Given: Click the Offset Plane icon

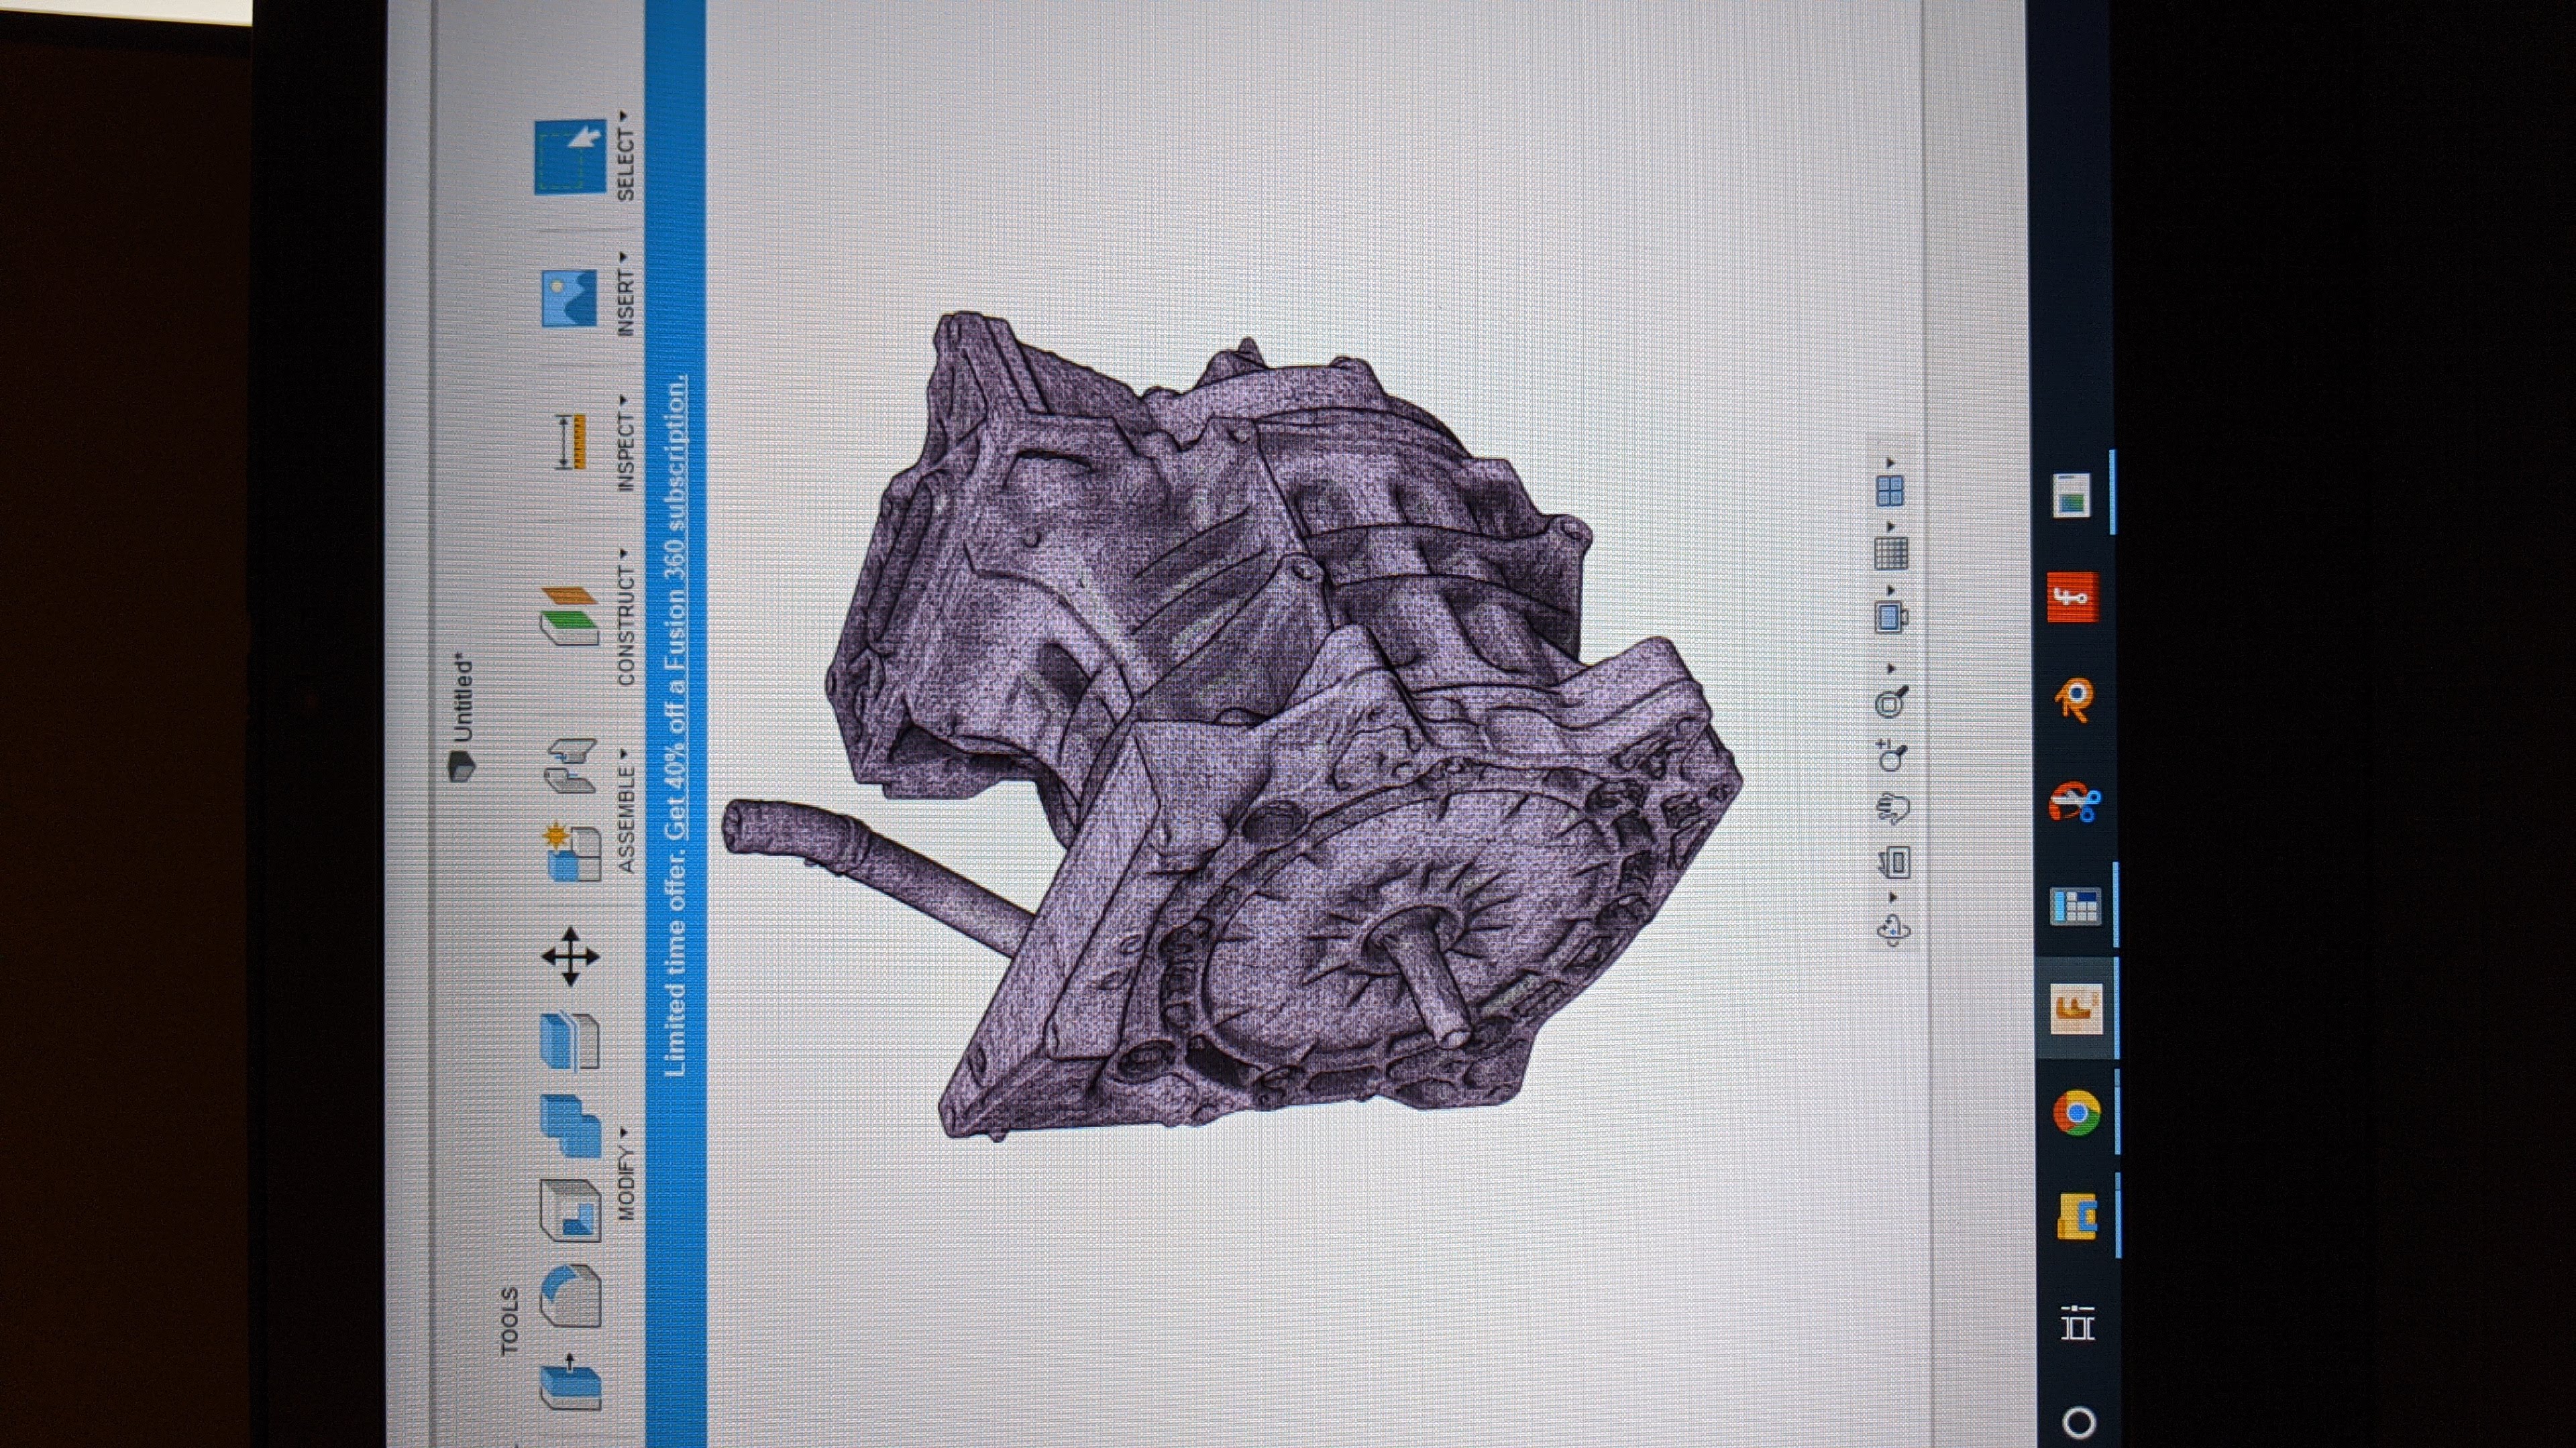Looking at the screenshot, I should point(570,615).
